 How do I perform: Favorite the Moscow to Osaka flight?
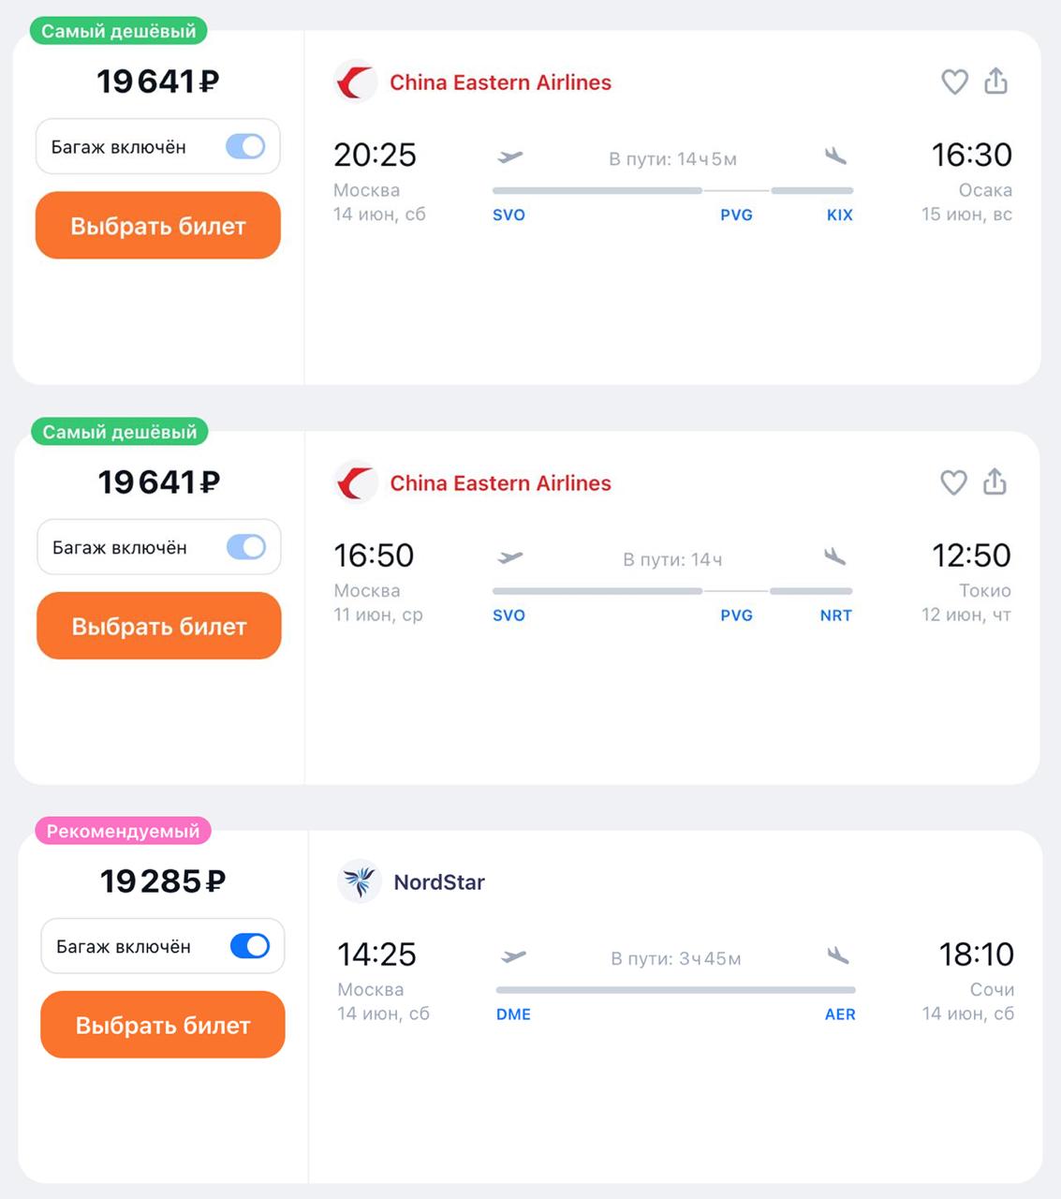pyautogui.click(x=954, y=82)
